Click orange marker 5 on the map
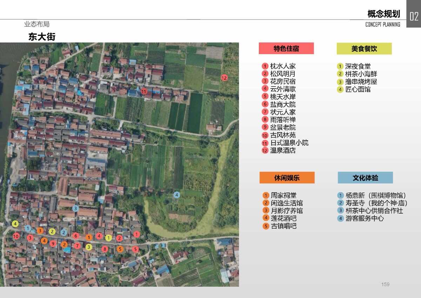This screenshot has width=421, height=298. point(120,249)
